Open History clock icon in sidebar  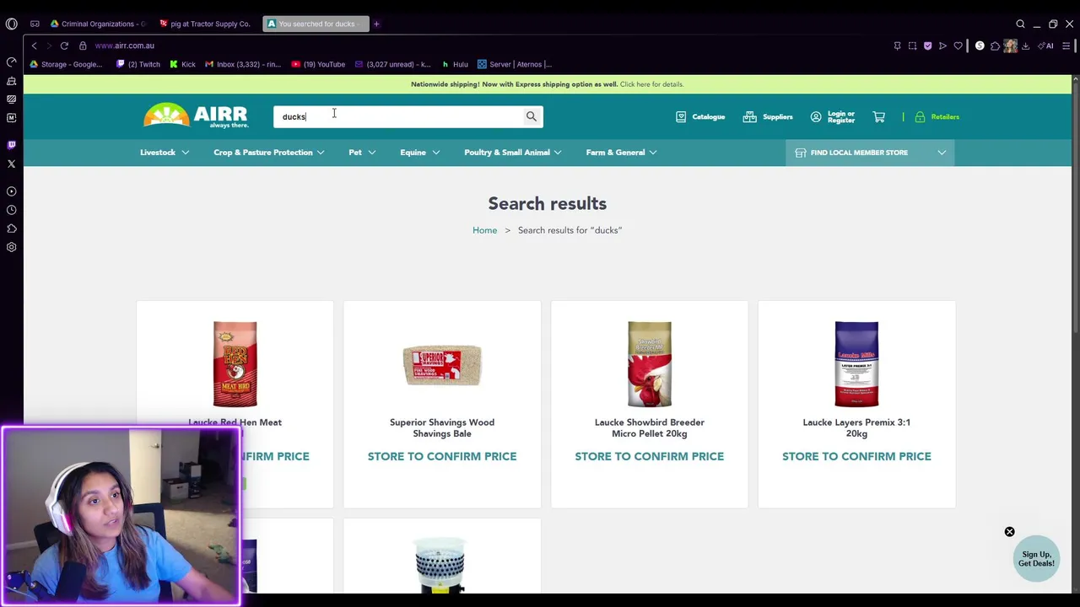pos(11,210)
